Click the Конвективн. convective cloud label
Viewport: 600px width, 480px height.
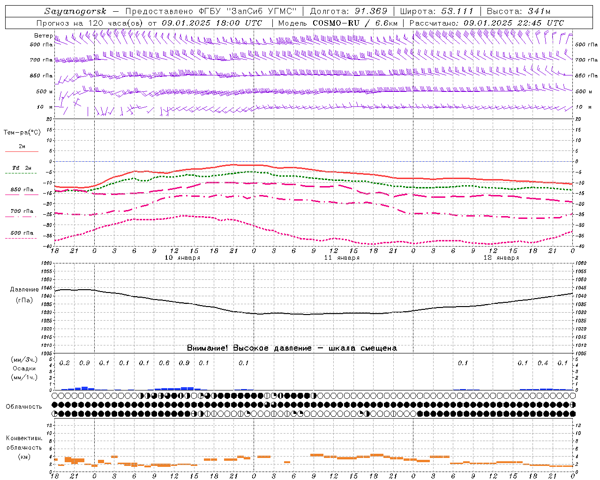[x=24, y=438]
